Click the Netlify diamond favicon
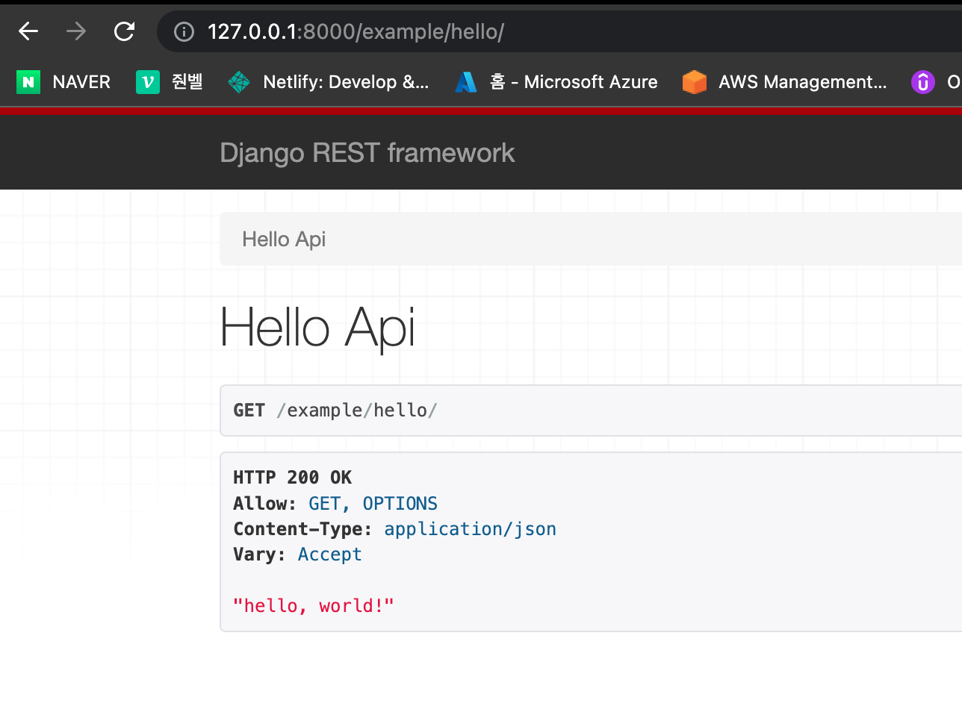The height and width of the screenshot is (715, 962). click(x=239, y=82)
